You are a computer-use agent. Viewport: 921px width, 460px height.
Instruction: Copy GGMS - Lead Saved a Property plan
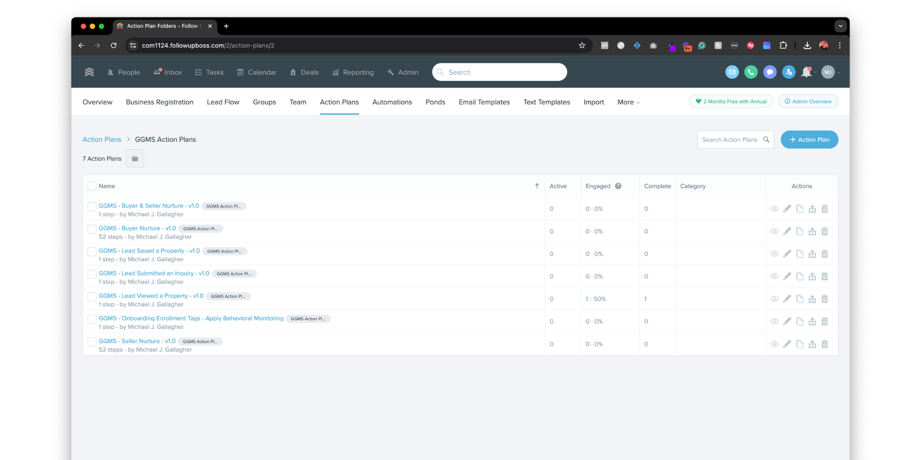799,254
